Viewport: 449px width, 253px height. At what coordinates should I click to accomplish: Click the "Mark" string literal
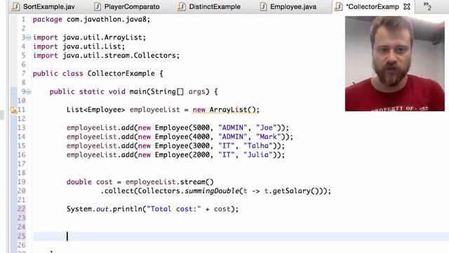coord(268,136)
